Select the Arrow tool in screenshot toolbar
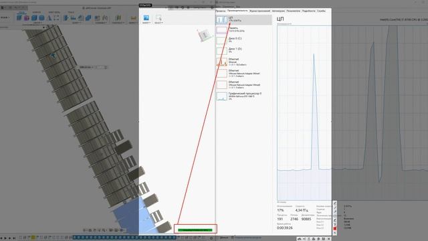The image size is (428, 241). pyautogui.click(x=335, y=212)
